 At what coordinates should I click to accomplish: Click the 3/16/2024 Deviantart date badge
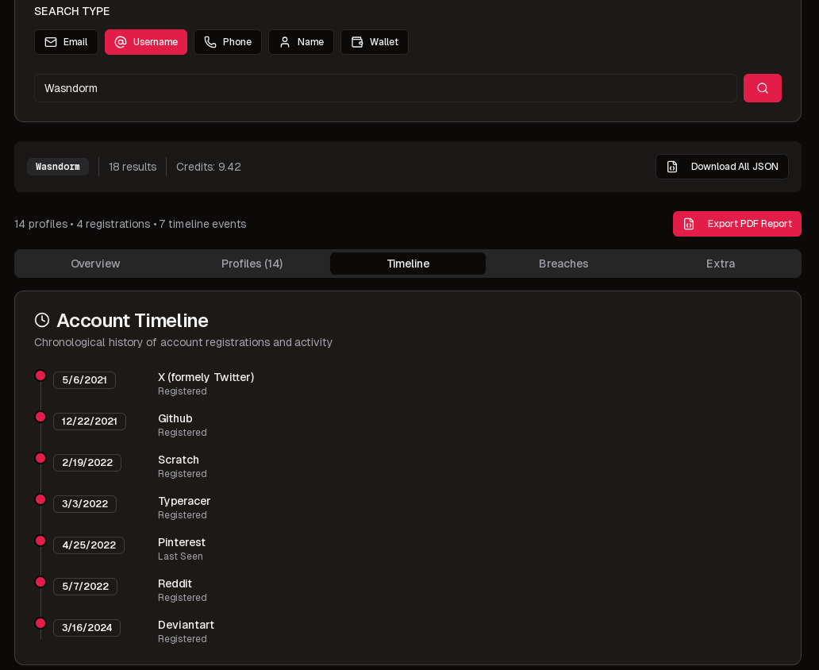87,628
